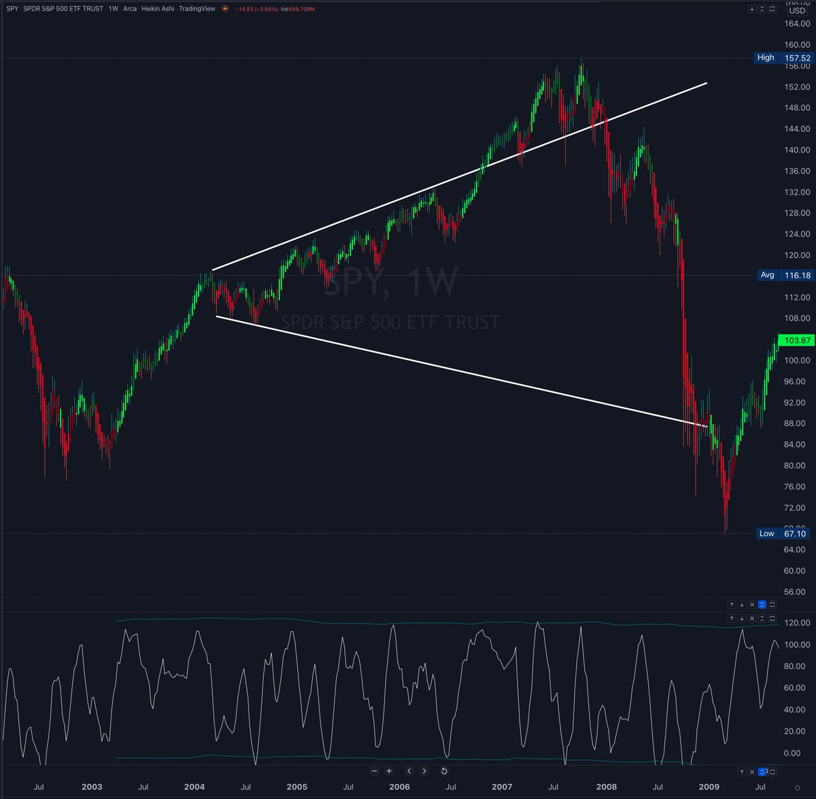Viewport: 816px width, 799px height.
Task: Move main pane down using top arrow icon
Action: 751,9
